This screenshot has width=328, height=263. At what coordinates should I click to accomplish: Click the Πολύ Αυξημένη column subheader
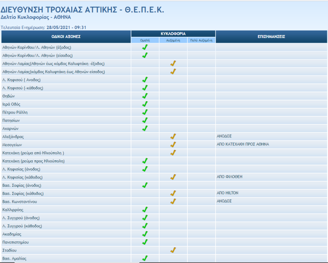click(x=201, y=40)
